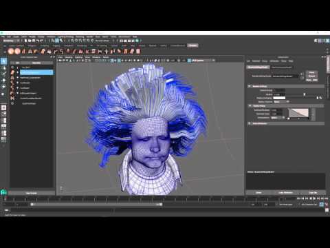Click the Load Attributes button
330x248 pixels.
pos(285,193)
